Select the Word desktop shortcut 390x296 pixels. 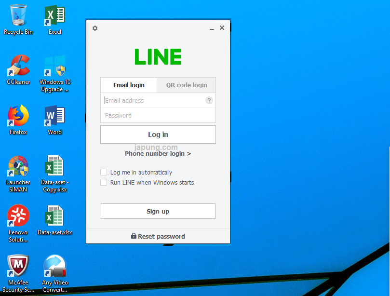coord(55,120)
